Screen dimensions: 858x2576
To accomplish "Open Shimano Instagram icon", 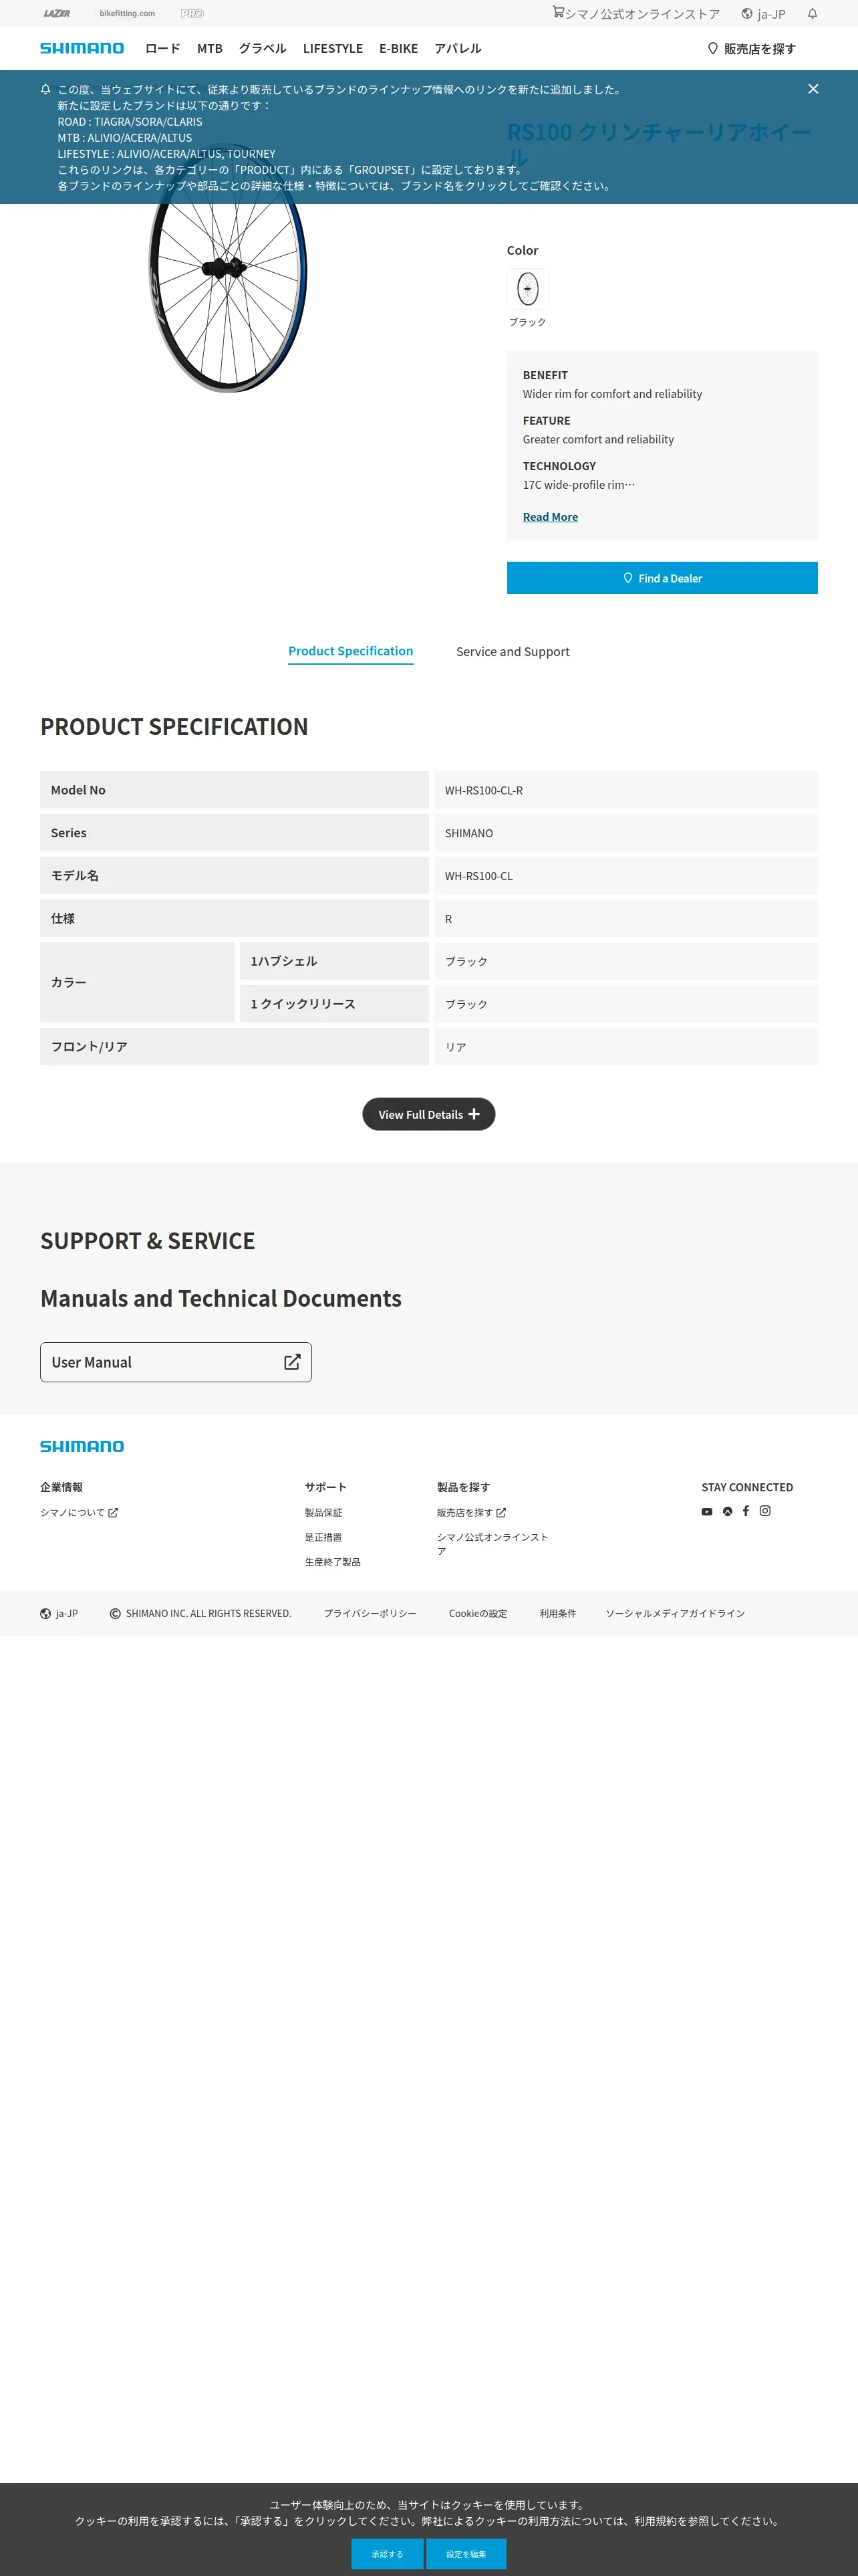I will click(765, 1511).
